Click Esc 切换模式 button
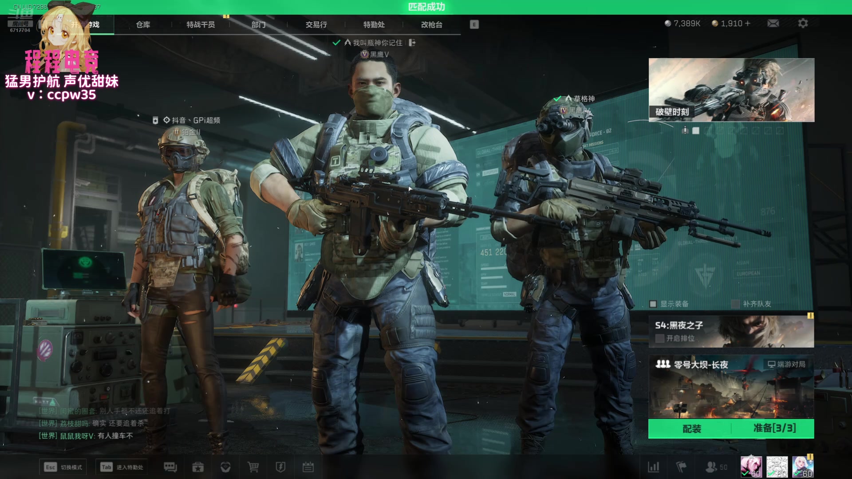Viewport: 852px width, 479px height. point(63,467)
